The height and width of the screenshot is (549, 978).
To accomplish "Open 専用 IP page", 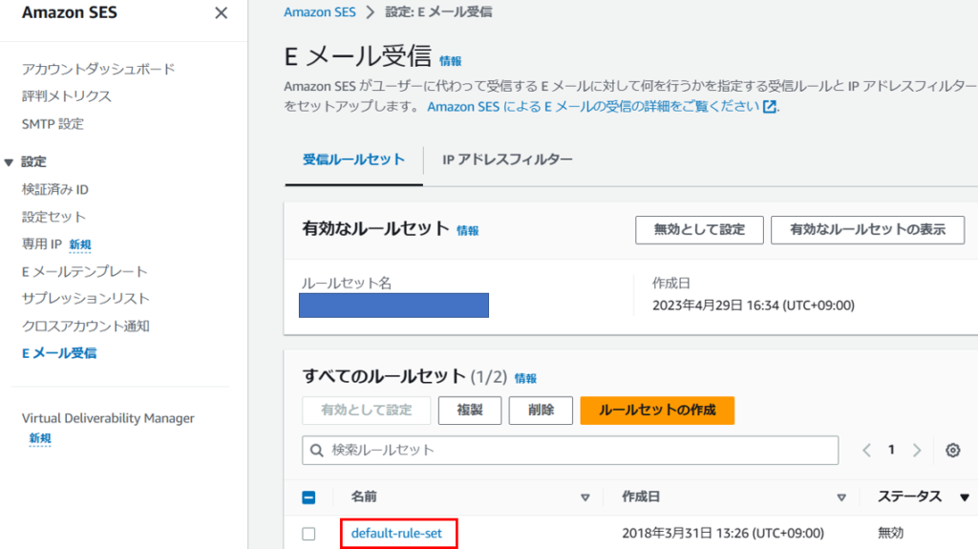I will [42, 243].
